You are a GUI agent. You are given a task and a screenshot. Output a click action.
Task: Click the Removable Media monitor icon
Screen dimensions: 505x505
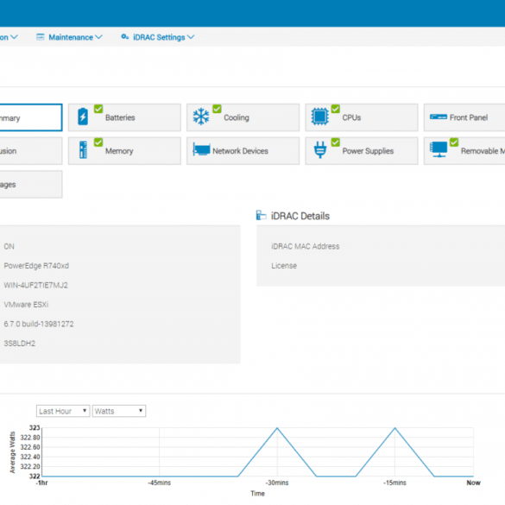[x=439, y=149]
